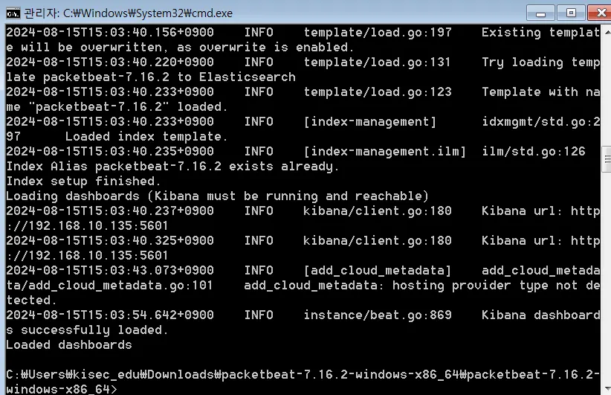Click the 15:03:54.642 timestamp
The image size is (611, 395).
[x=109, y=315]
